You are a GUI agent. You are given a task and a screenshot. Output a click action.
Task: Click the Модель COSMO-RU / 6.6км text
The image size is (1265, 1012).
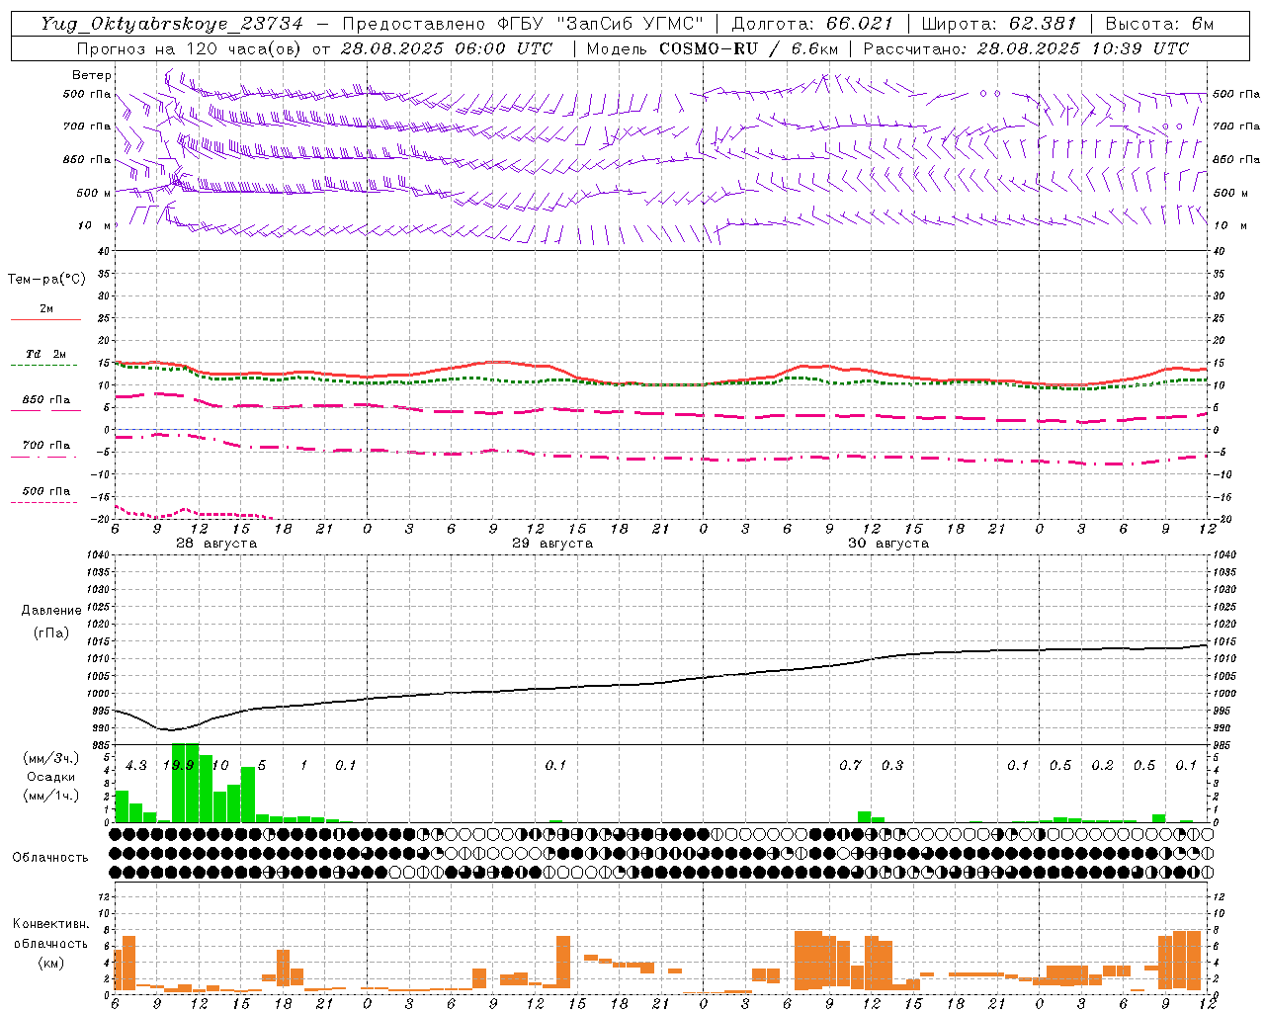(712, 48)
